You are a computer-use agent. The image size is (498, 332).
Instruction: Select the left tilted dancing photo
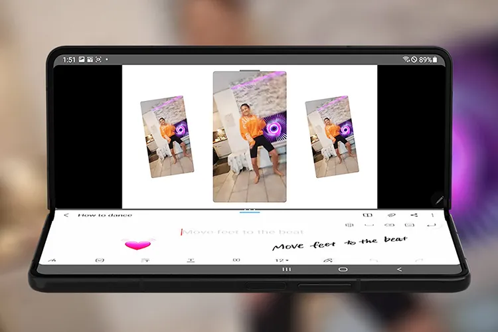point(167,137)
